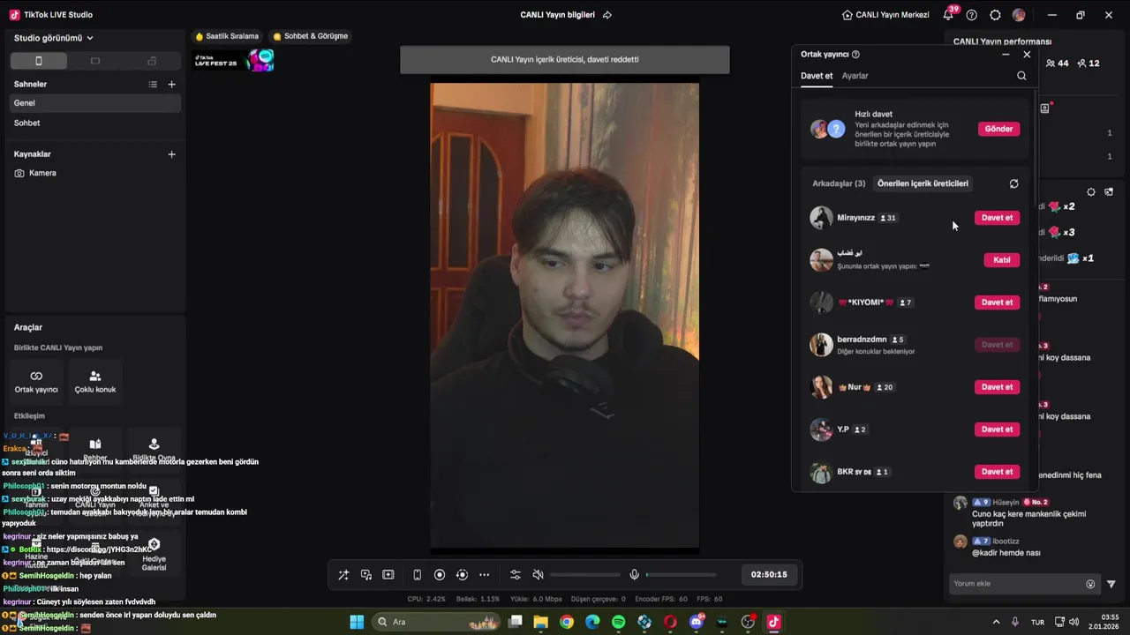Pop out the gift feed panel

click(1109, 191)
